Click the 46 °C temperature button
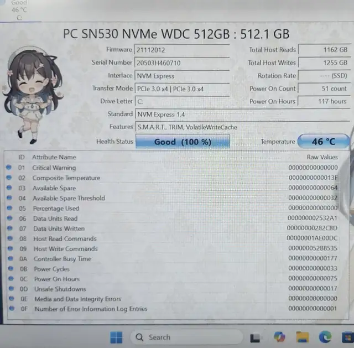The image size is (354, 348). (324, 142)
